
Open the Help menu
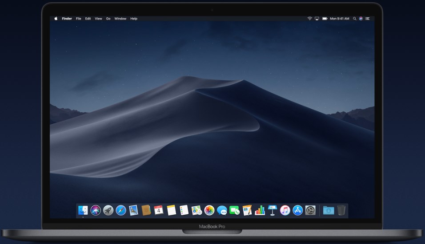coord(134,19)
